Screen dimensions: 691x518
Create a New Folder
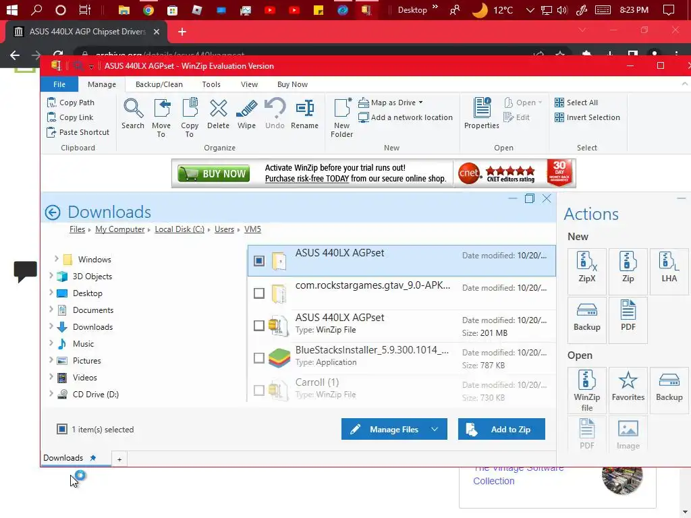tap(341, 118)
